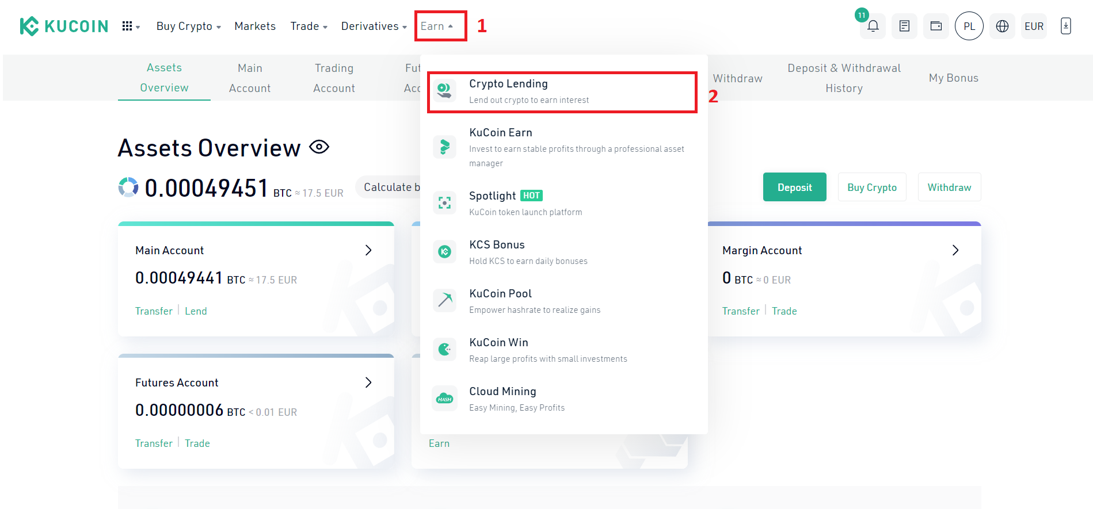This screenshot has height=509, width=1093.
Task: Expand Margin Account card arrow
Action: [x=955, y=250]
